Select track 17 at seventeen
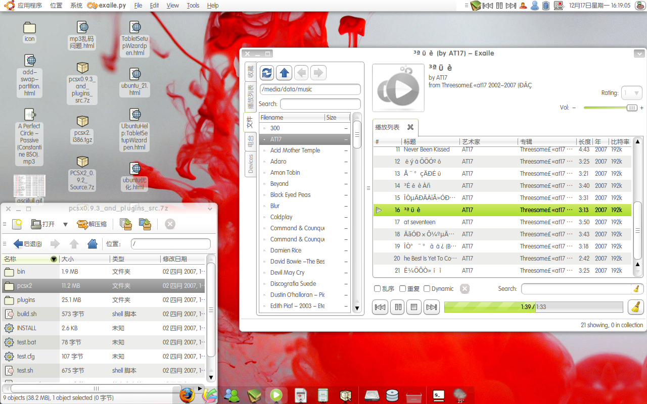Screen dimensions: 647x404 click(502, 222)
